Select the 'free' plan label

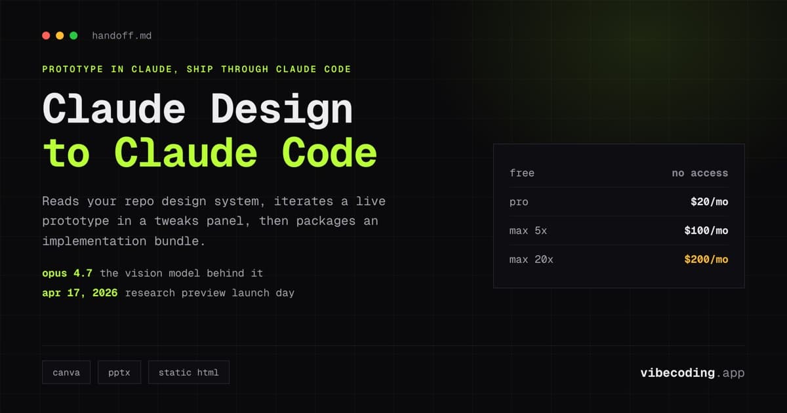522,173
